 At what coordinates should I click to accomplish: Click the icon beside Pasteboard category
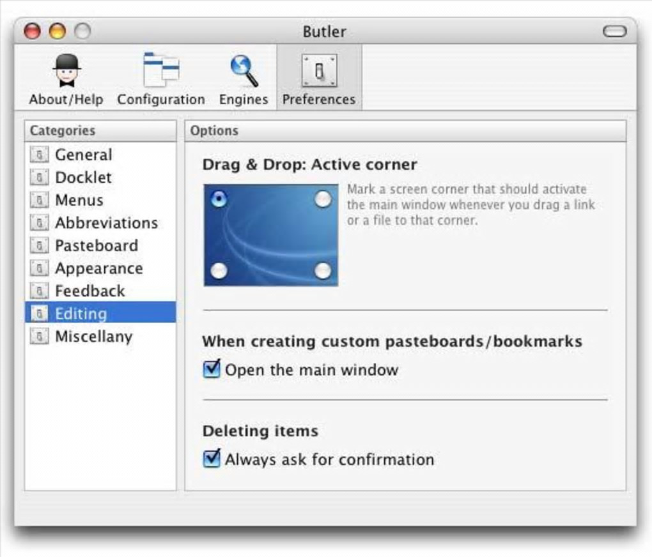[x=40, y=246]
